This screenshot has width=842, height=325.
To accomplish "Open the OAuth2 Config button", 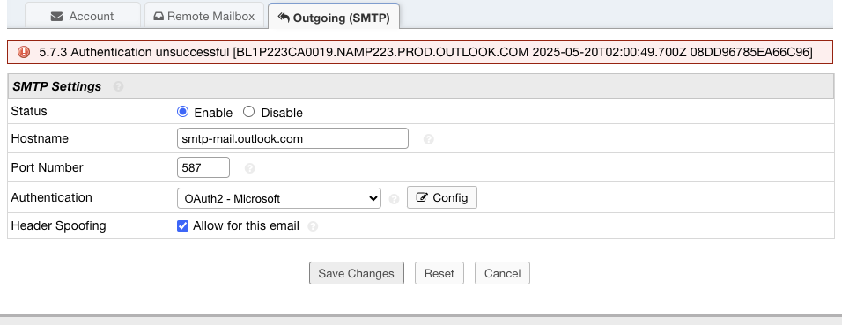I will tap(442, 197).
